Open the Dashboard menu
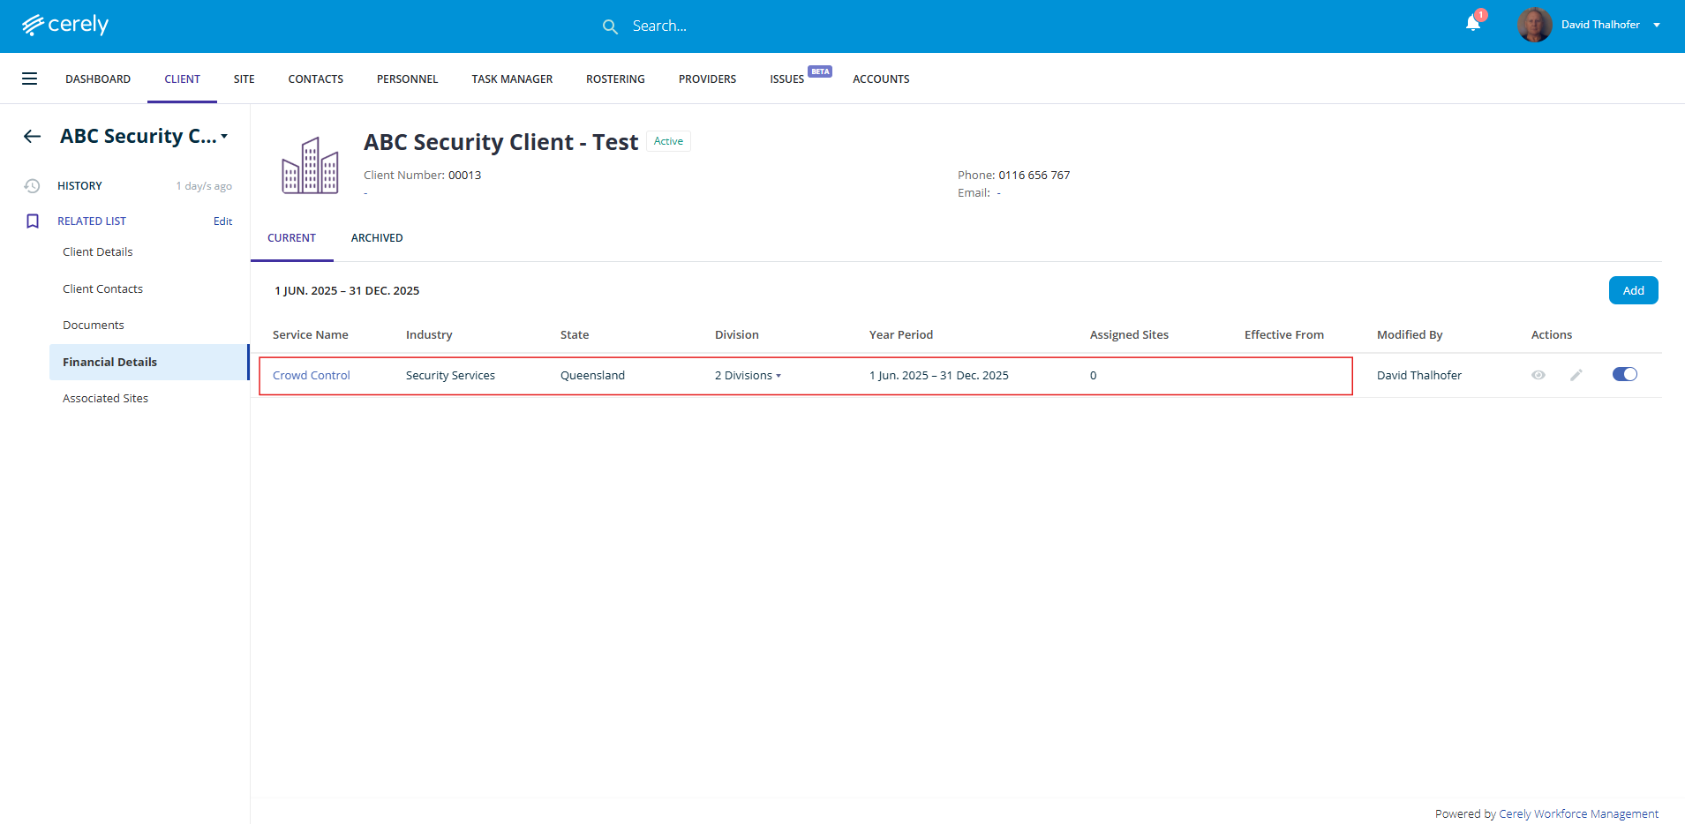 (x=98, y=79)
